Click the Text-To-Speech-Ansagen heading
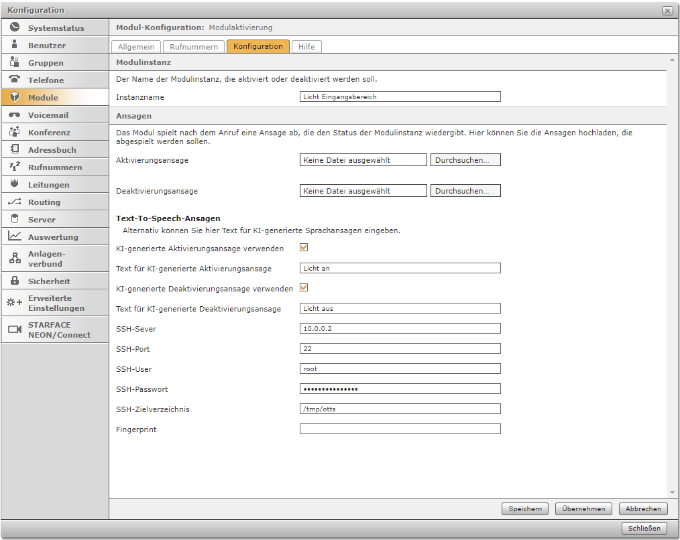This screenshot has height=540, width=680. point(168,218)
